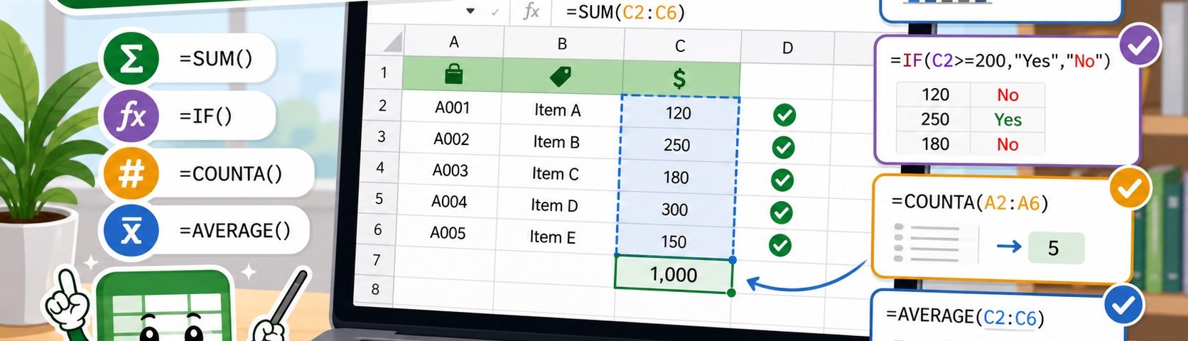Viewport: 1188px width, 341px height.
Task: Select row 2 header
Action: tap(382, 106)
